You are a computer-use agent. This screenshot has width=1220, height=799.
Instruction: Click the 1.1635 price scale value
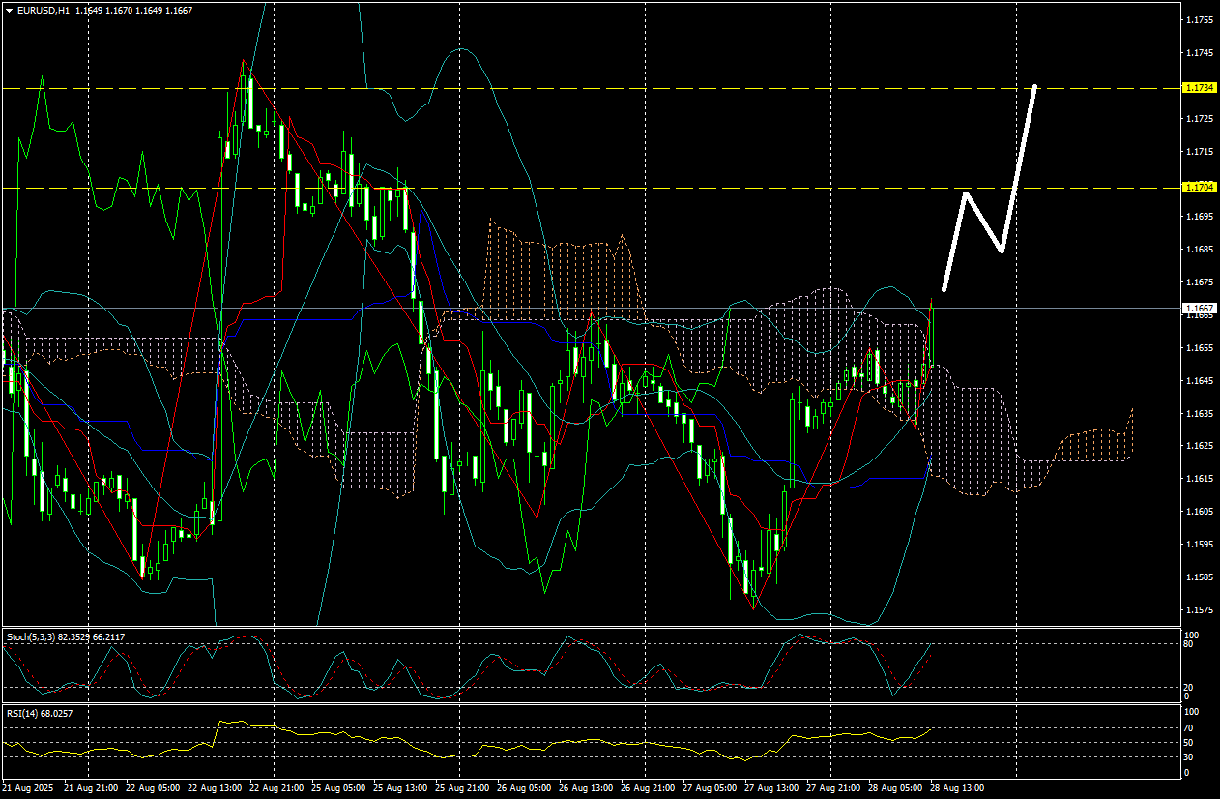point(1199,414)
